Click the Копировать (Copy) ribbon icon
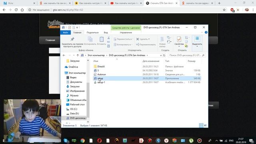256x144 pixels. pos(90,39)
